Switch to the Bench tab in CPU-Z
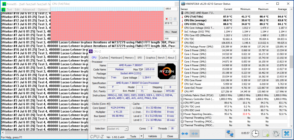Image resolution: width=294 pixels, height=140 pixels. (161, 58)
